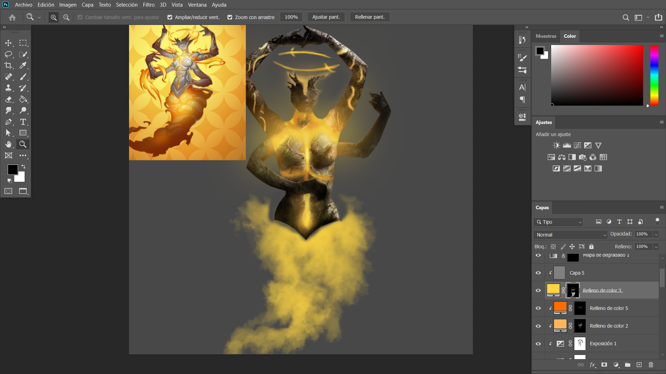This screenshot has height=374, width=666.
Task: Delete the selected layer
Action: [x=651, y=365]
